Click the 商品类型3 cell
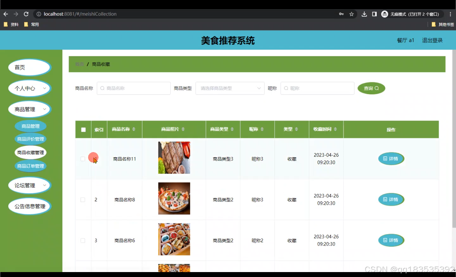This screenshot has height=277, width=456. coord(223,159)
